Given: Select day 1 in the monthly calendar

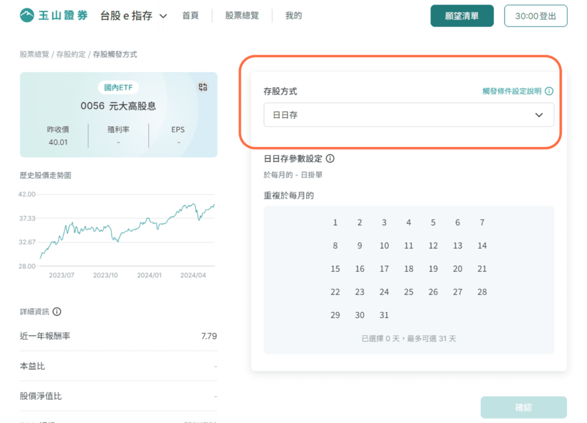Looking at the screenshot, I should click(x=335, y=223).
